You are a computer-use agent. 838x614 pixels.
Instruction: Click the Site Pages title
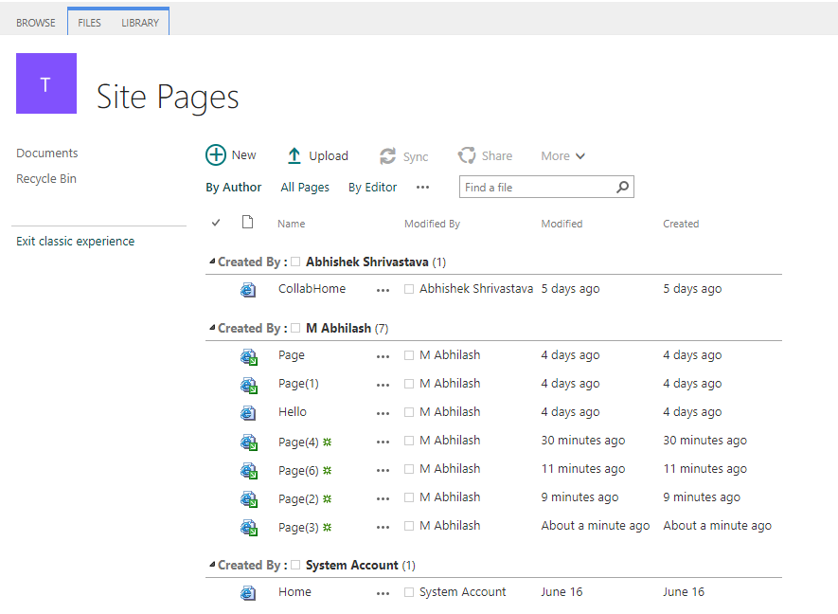[168, 97]
